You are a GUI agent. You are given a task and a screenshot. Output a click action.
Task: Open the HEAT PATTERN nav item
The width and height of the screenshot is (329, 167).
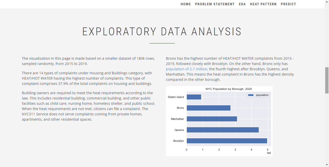pos(263,4)
